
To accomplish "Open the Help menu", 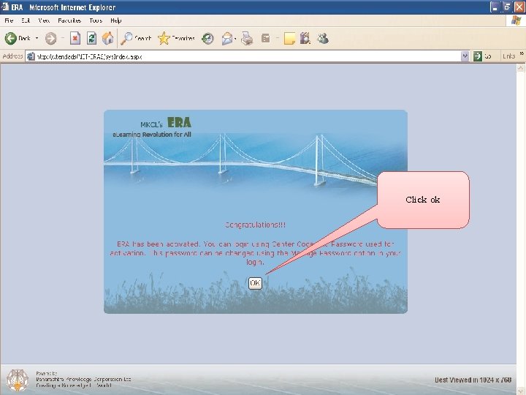I will coord(115,20).
